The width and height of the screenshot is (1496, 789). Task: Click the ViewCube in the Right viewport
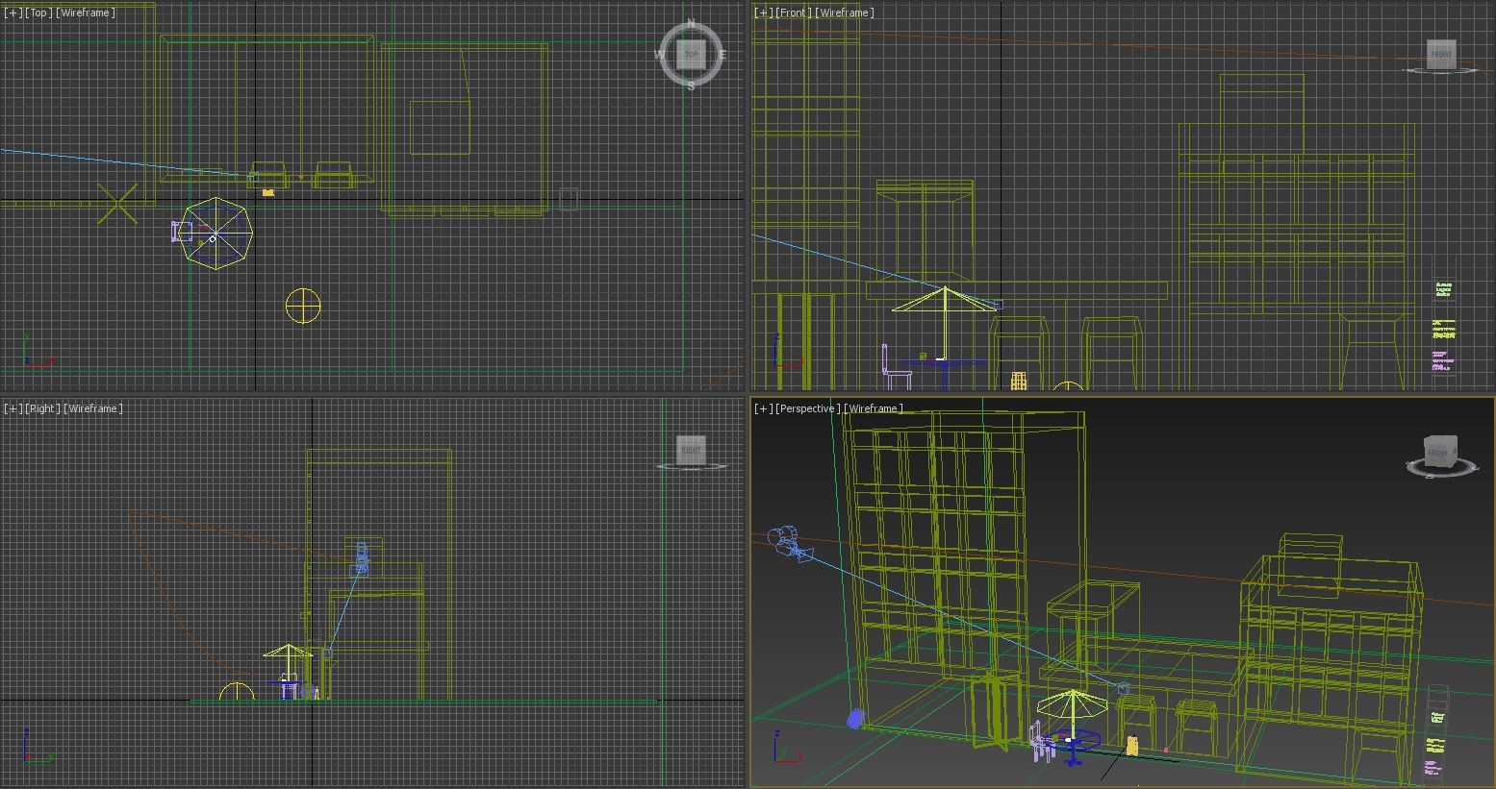click(689, 451)
